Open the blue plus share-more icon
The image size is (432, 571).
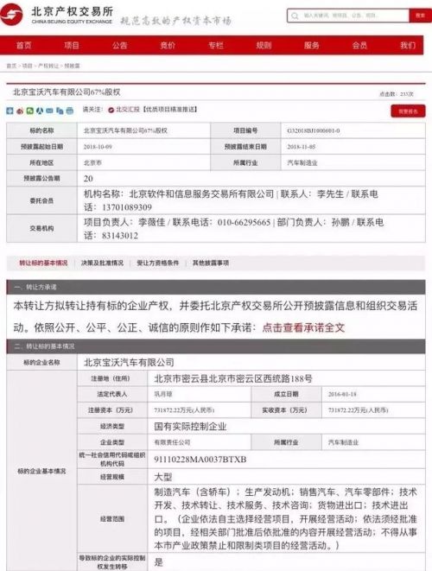[x=10, y=111]
